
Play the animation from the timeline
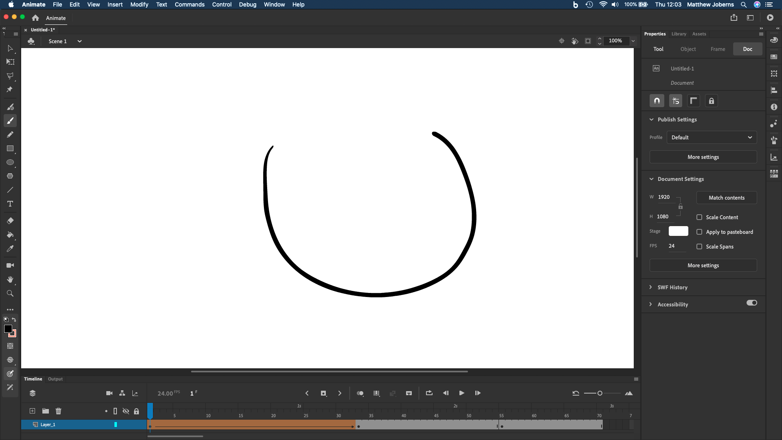(x=461, y=393)
